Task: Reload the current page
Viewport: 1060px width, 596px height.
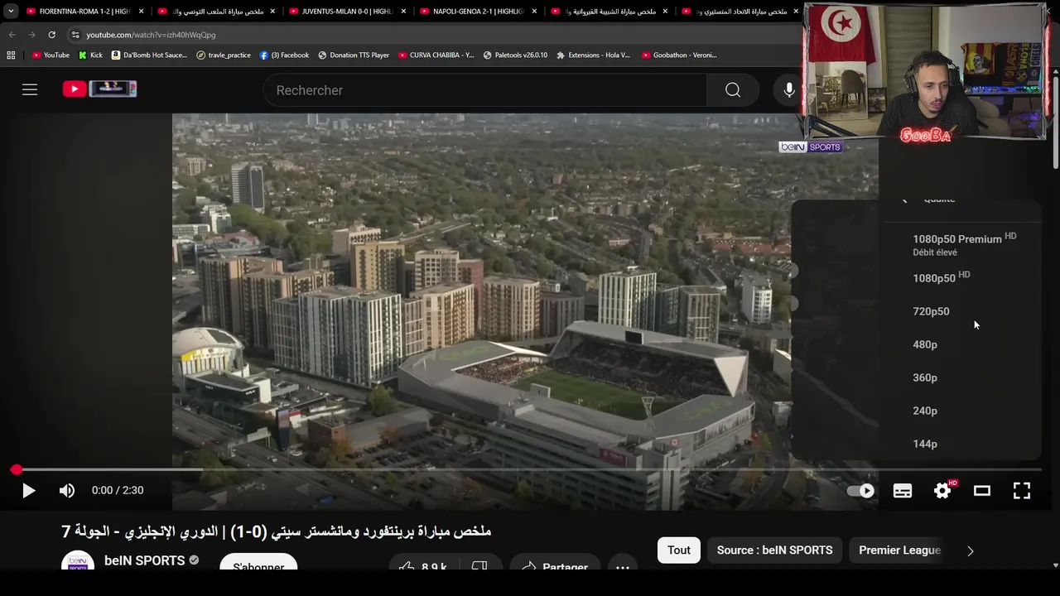Action: point(51,35)
